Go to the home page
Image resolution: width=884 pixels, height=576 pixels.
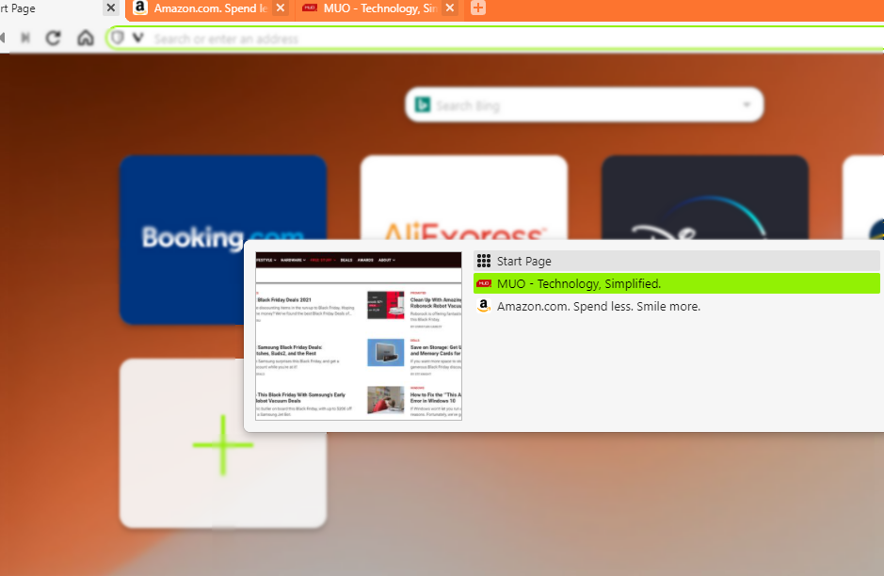coord(86,38)
